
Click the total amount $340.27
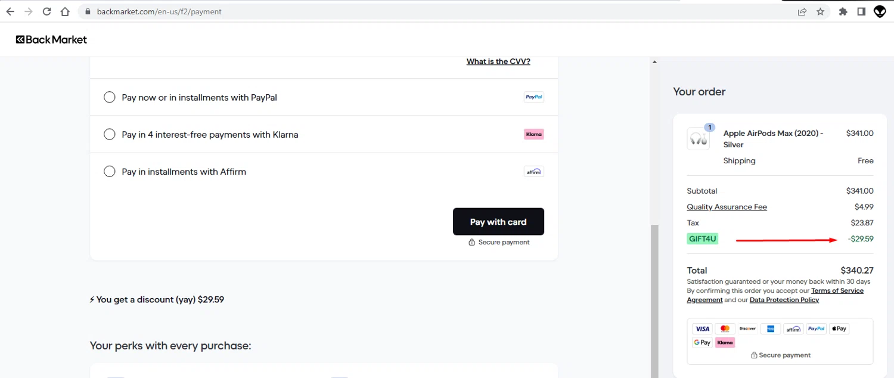pos(857,270)
